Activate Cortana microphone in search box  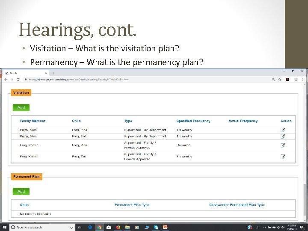click(72, 227)
